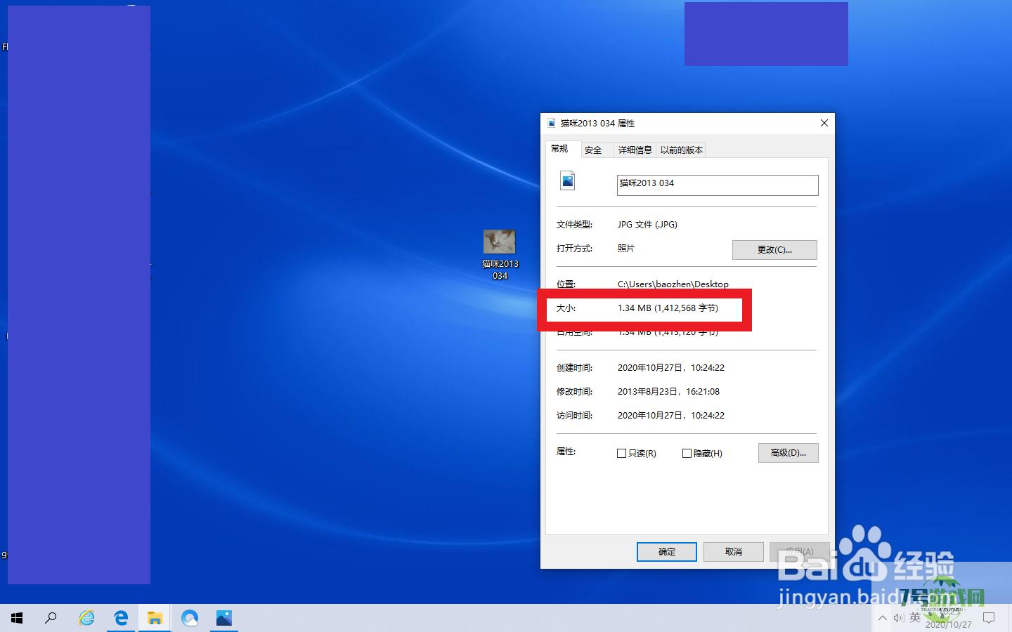
Task: Click the 修改时间 value 2013年8月23日
Action: pos(668,392)
